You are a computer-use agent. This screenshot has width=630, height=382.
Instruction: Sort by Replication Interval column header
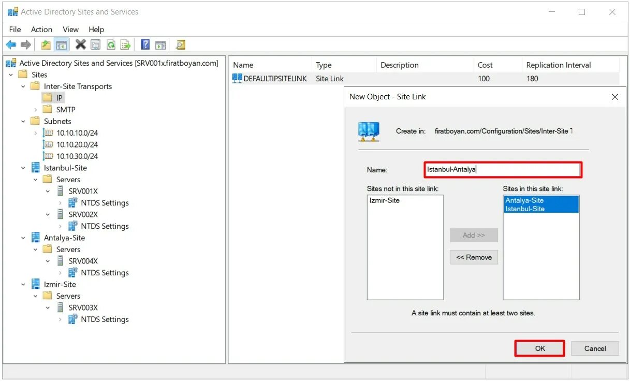point(570,65)
